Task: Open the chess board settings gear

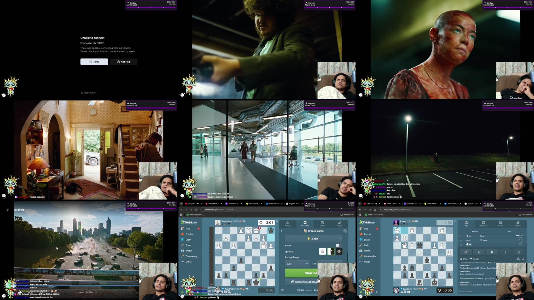Action: click(x=277, y=222)
